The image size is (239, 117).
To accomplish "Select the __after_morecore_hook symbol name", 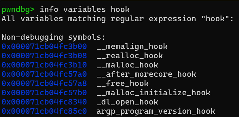I will pos(146,74).
